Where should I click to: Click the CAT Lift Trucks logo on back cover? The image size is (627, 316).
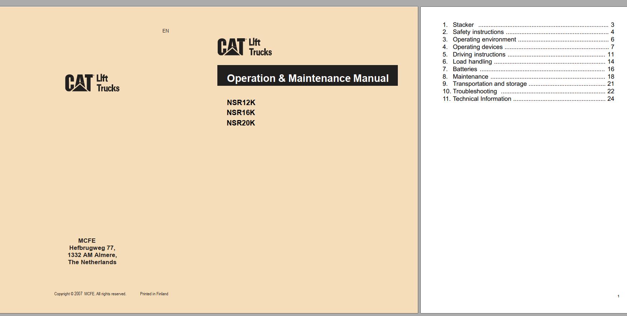click(x=92, y=83)
